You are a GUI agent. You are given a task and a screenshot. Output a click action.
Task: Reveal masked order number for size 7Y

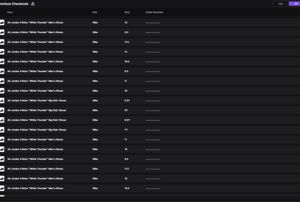pyautogui.click(x=153, y=130)
